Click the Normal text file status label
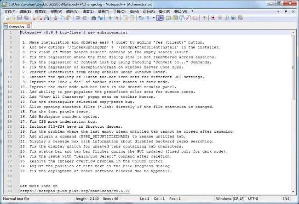 [16, 198]
